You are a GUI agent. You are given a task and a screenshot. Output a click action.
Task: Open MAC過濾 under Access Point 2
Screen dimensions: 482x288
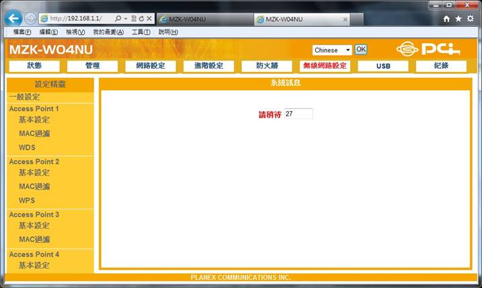(x=34, y=186)
